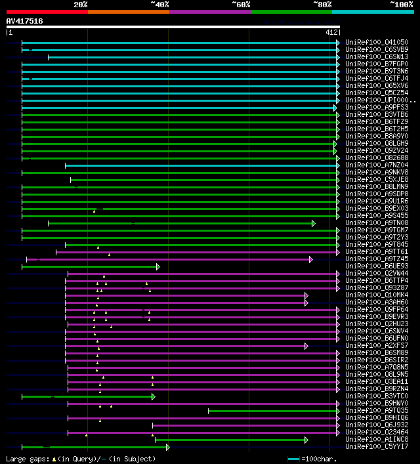Open hit UniRef100_Q2VW44

(x=377, y=274)
